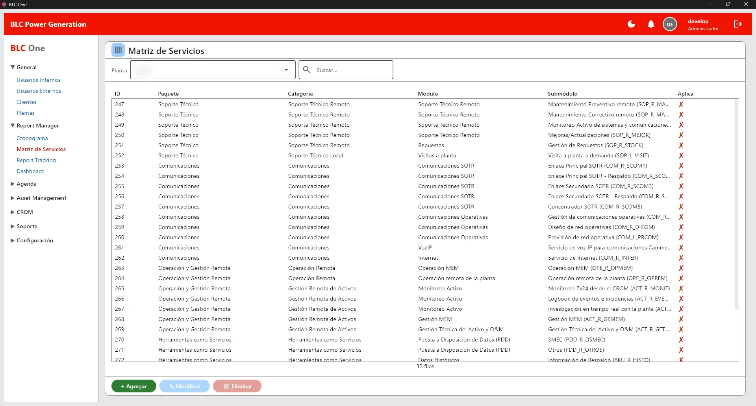Click the Matriz de Servicios grid icon
Image resolution: width=756 pixels, height=406 pixels.
pos(118,50)
